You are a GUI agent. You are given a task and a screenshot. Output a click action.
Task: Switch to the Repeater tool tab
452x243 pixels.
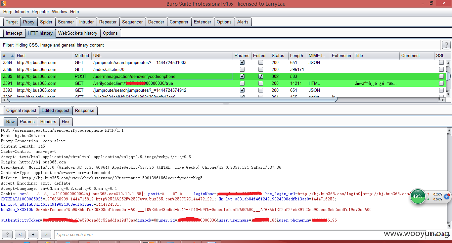point(108,22)
